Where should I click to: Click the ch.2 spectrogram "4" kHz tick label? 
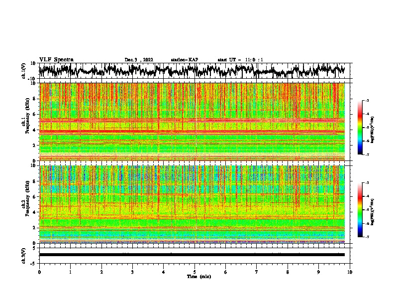[34, 212]
